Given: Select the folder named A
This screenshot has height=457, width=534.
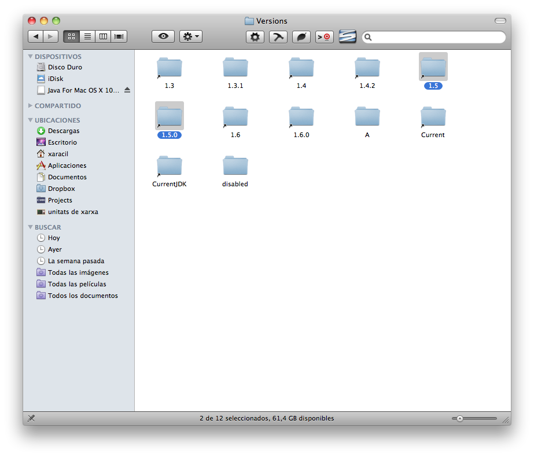Looking at the screenshot, I should click(x=367, y=117).
